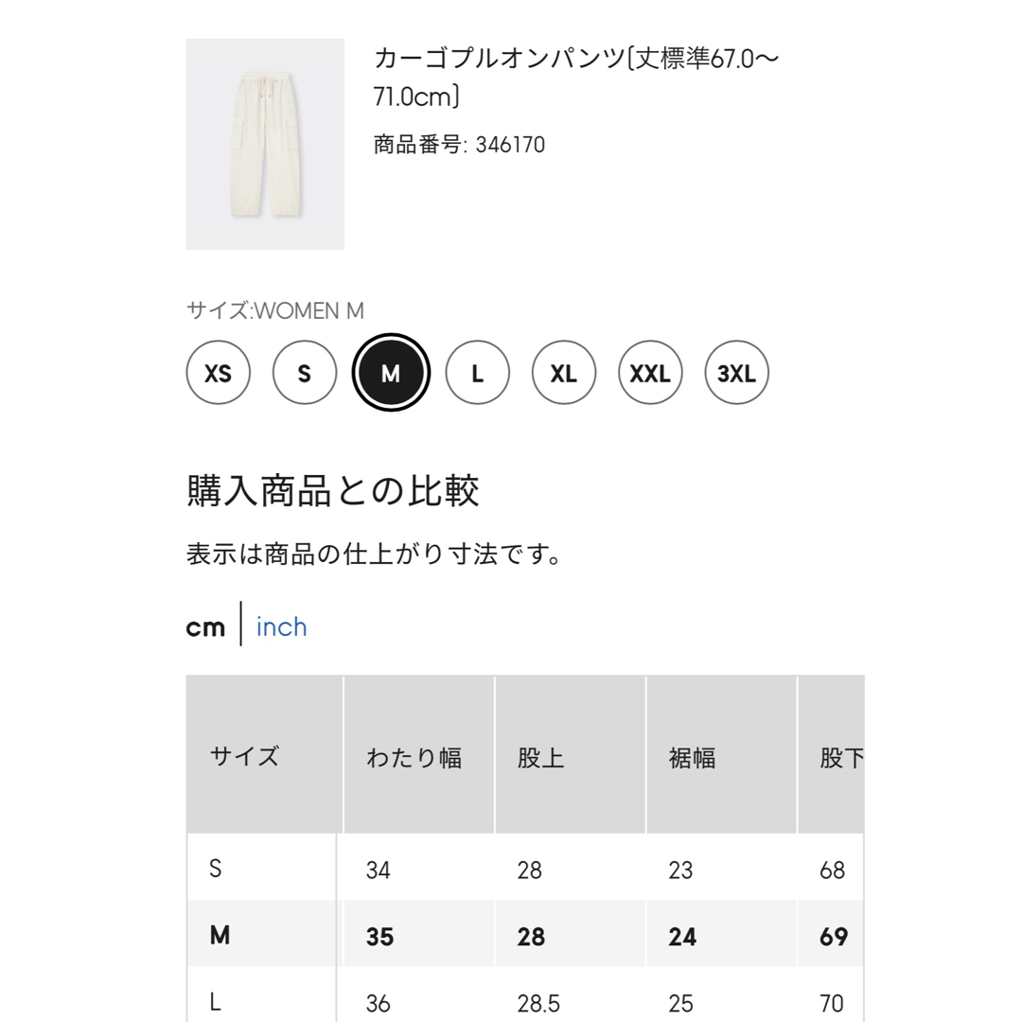Select the cm unit tab
The image size is (1022, 1022).
point(205,627)
